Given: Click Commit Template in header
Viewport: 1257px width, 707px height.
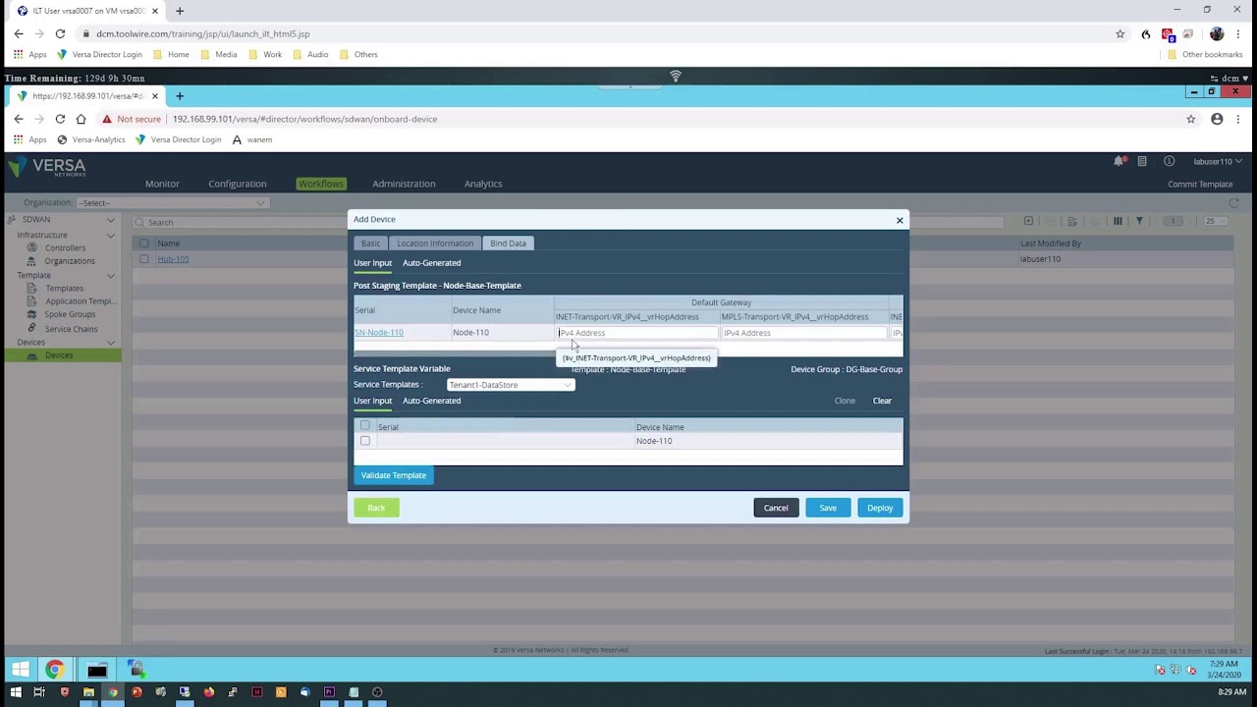Looking at the screenshot, I should coord(1200,184).
